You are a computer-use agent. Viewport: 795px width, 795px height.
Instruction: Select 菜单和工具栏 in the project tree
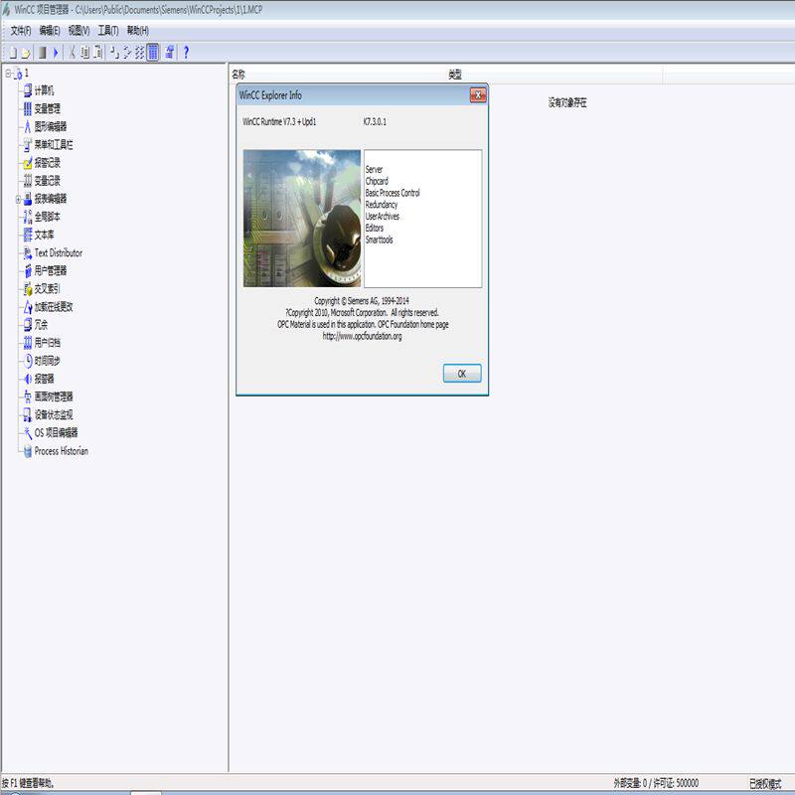(x=54, y=145)
